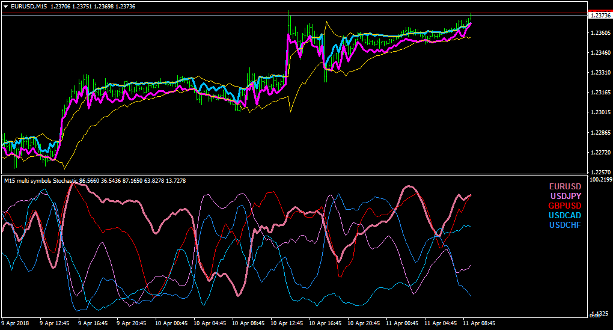Screen dimensions: 613x330
Task: Click the 100.2199 stochastic scale value
Action: 600,180
